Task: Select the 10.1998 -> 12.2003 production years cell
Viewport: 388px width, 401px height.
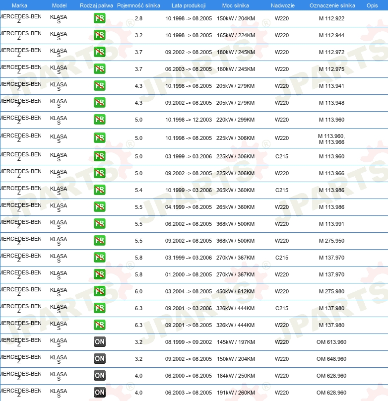Action: 189,120
